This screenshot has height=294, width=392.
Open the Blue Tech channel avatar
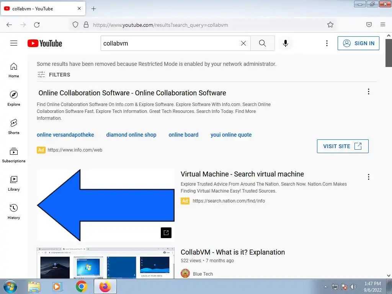(x=185, y=273)
